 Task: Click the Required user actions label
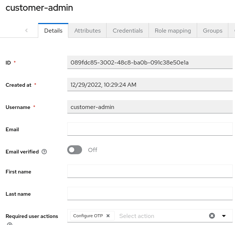(32, 216)
